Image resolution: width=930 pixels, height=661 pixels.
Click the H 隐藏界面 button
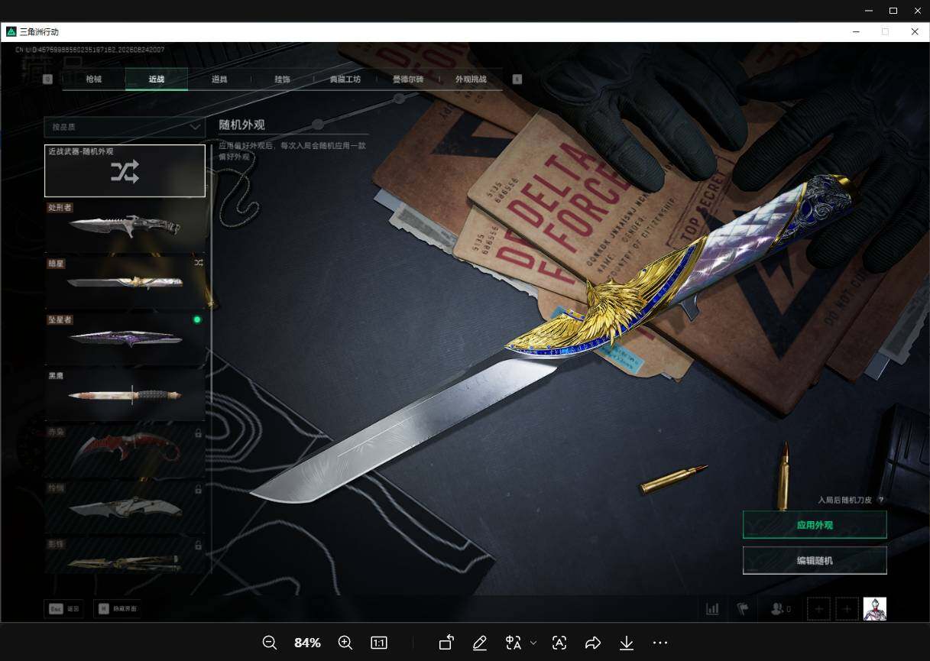(x=118, y=609)
